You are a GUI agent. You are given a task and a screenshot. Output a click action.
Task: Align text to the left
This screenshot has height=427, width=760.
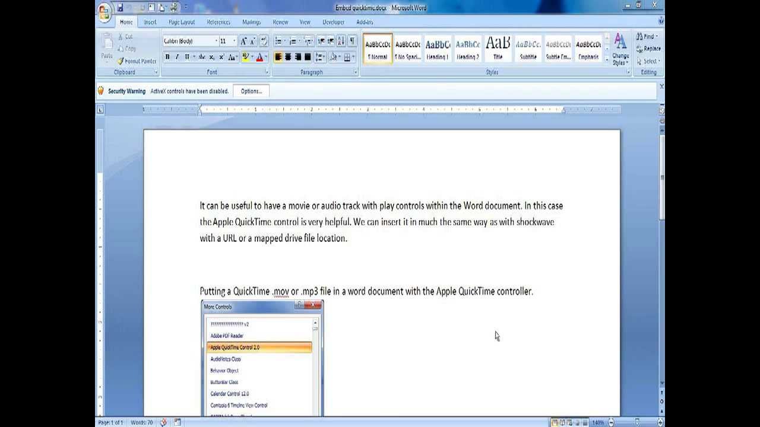[278, 57]
